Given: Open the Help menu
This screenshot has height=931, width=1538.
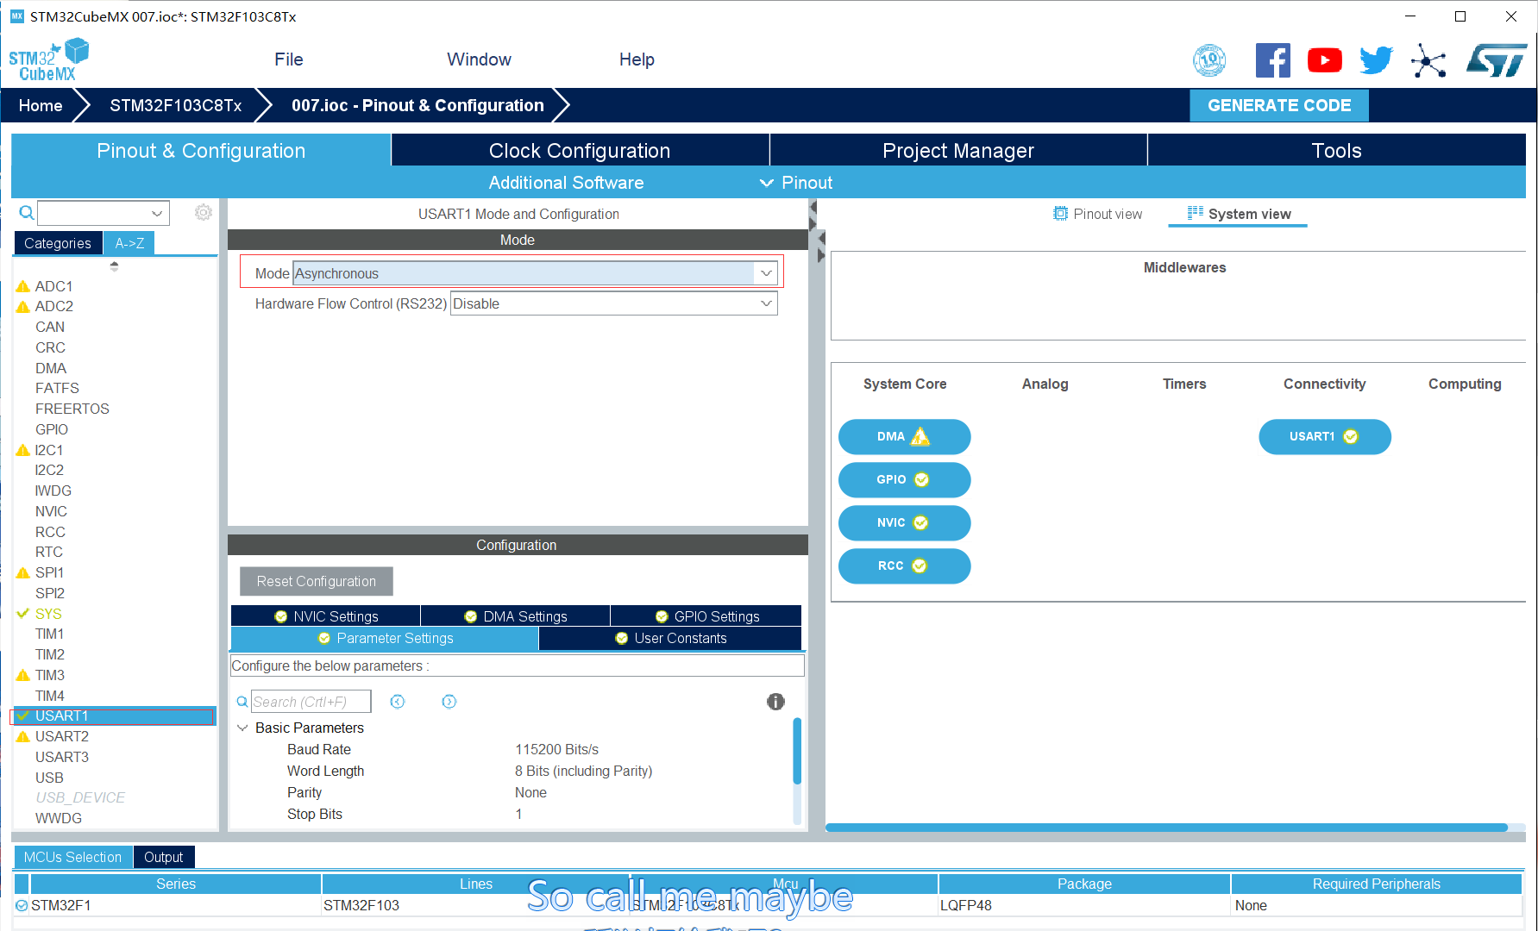Looking at the screenshot, I should point(637,59).
